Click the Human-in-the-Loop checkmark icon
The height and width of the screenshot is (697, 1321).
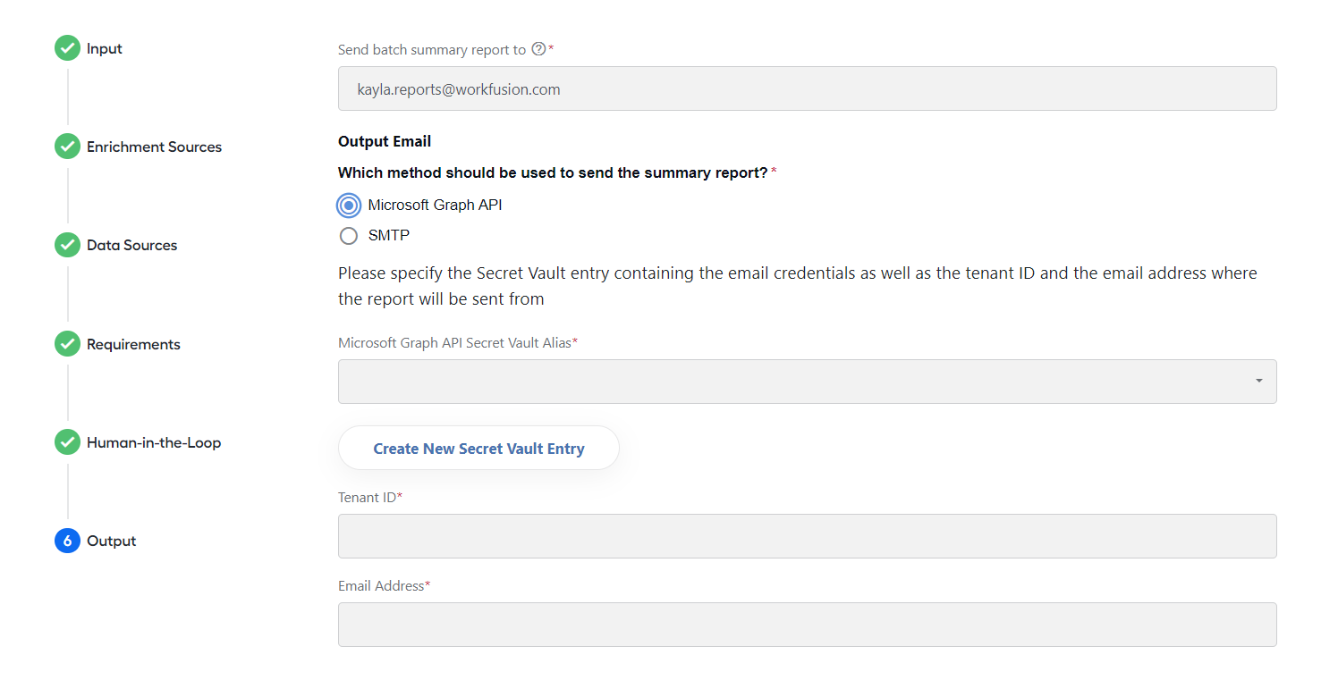coord(67,442)
